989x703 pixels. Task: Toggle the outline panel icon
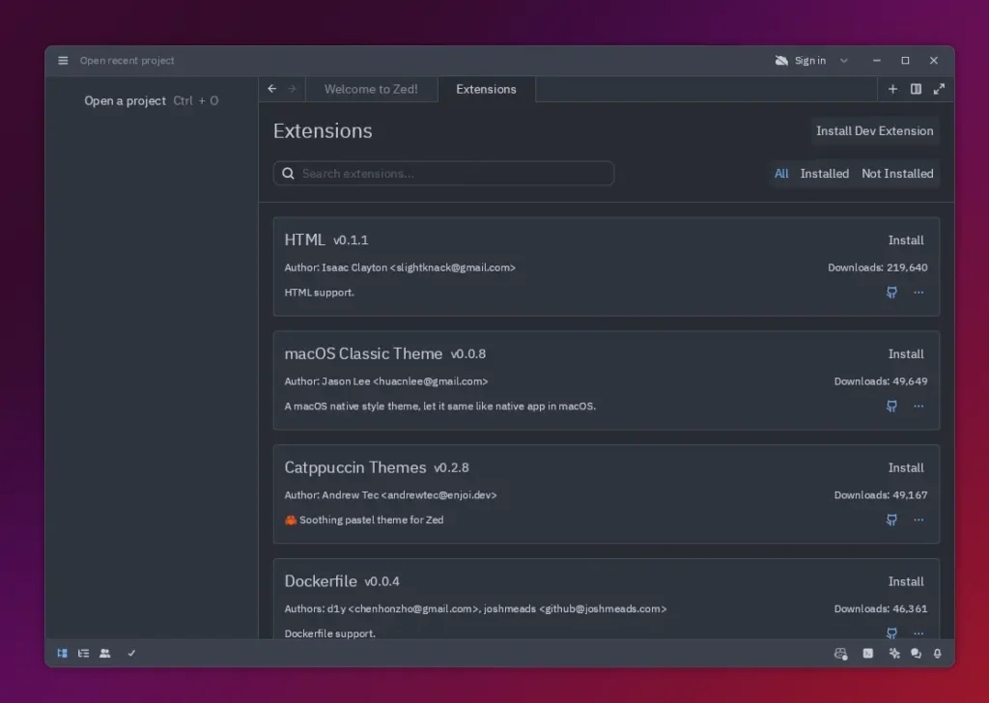84,653
